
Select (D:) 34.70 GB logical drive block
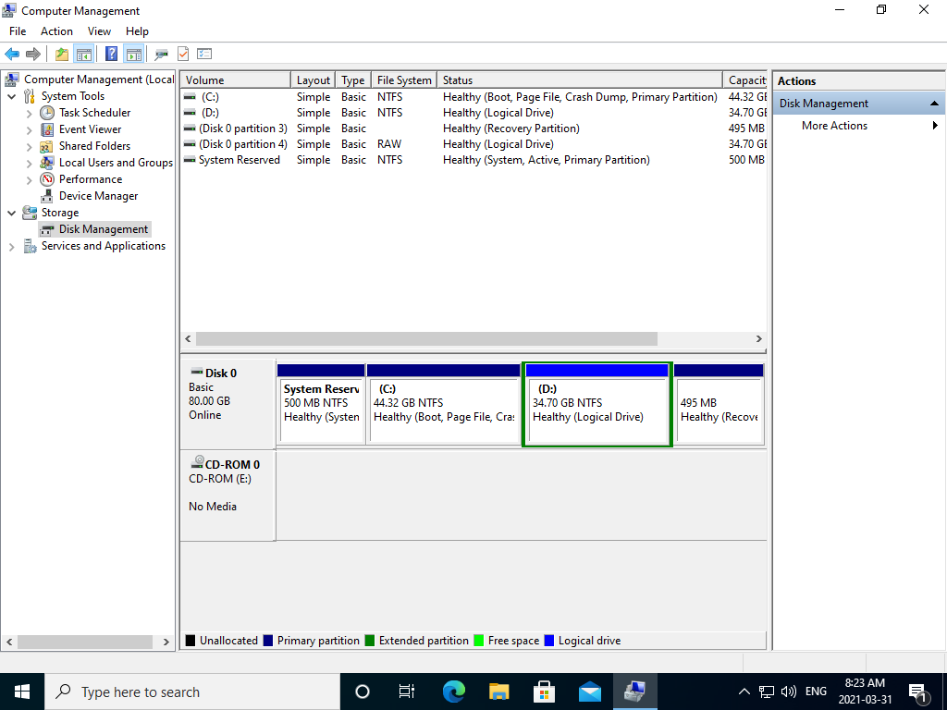point(596,405)
